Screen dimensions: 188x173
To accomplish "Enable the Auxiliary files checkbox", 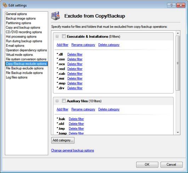I will 64,101.
